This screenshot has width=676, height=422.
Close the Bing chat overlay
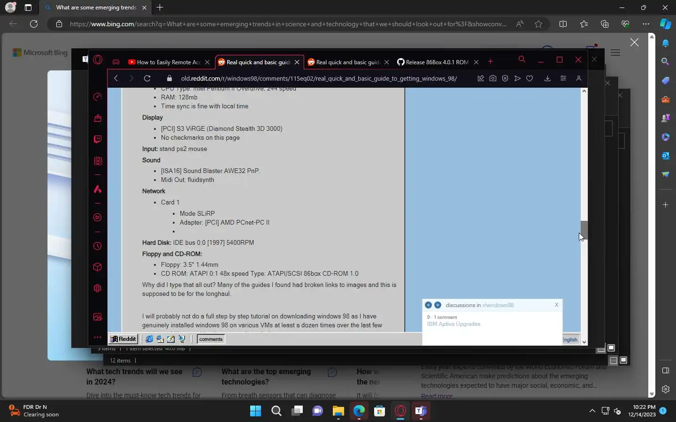(x=634, y=42)
